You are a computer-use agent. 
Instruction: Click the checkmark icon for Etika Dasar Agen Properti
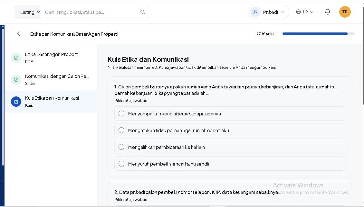pyautogui.click(x=16, y=58)
